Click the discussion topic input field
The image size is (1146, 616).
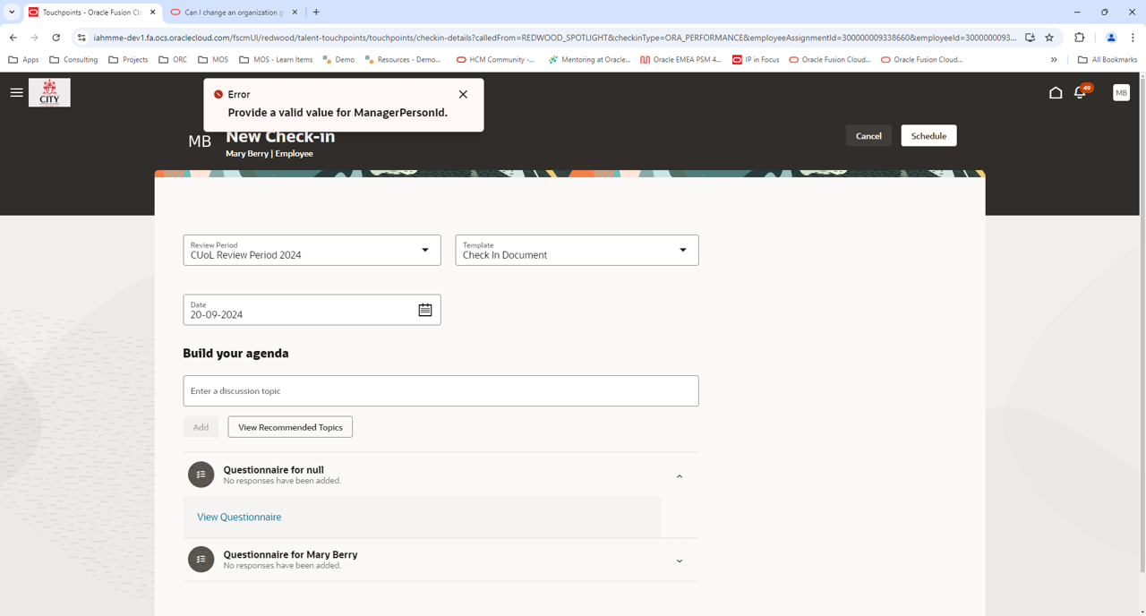(440, 391)
